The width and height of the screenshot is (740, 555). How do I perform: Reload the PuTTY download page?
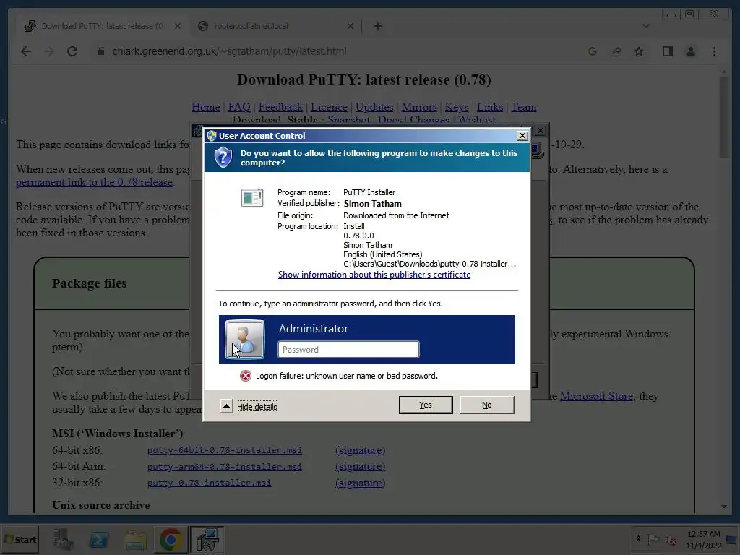click(72, 51)
